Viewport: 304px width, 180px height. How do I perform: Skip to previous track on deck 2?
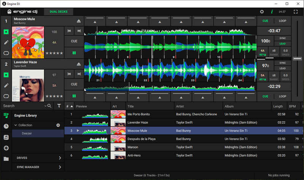click(x=69, y=74)
